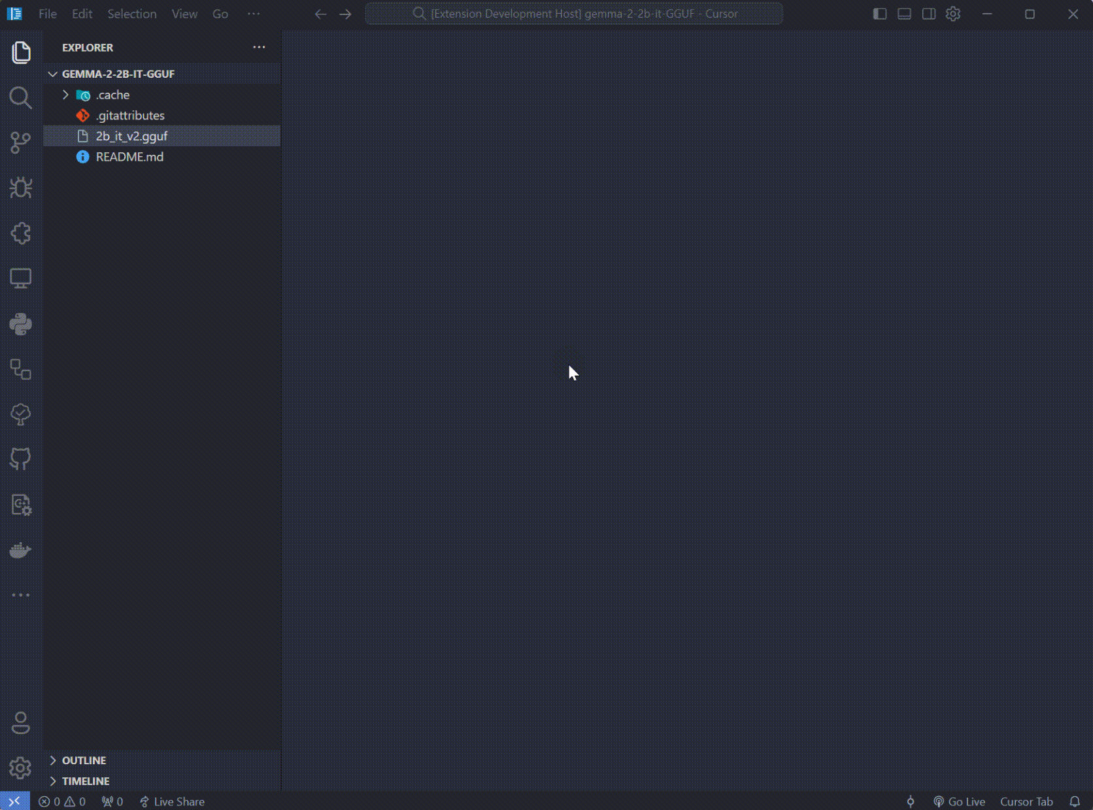Open README.md file
1093x810 pixels.
tap(162, 157)
